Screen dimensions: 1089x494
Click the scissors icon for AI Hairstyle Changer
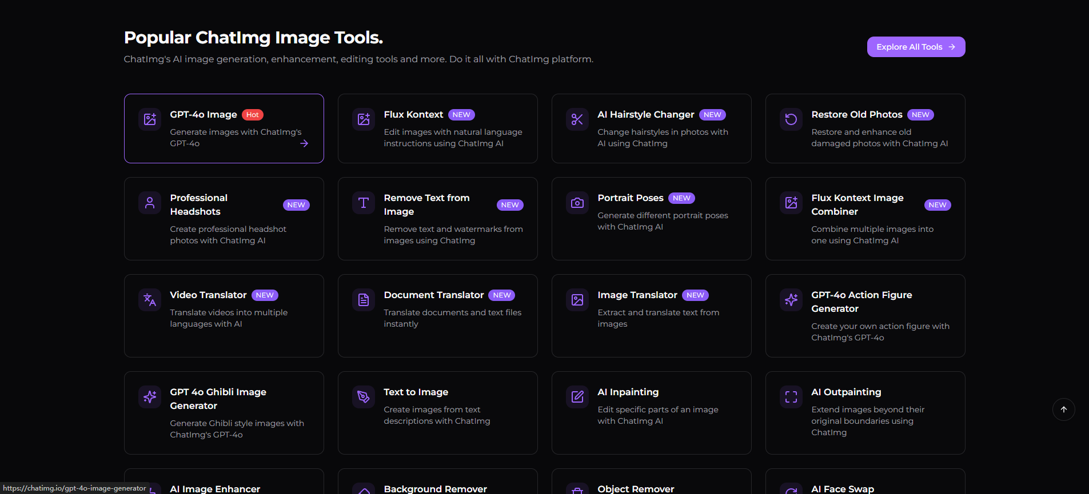pyautogui.click(x=577, y=119)
